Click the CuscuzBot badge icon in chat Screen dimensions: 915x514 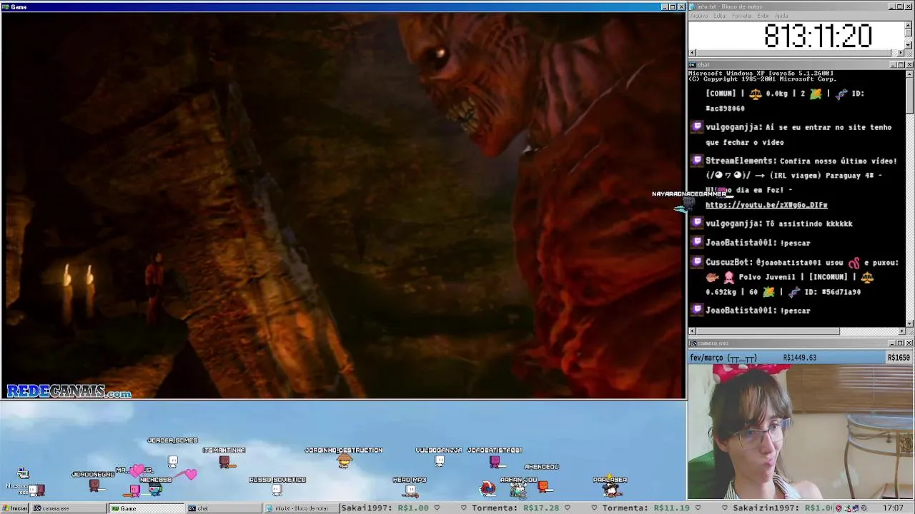(x=697, y=262)
